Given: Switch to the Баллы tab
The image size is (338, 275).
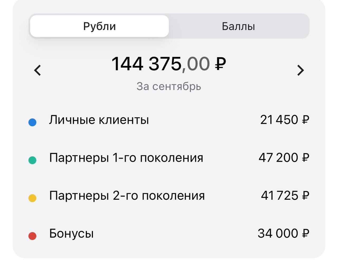Looking at the screenshot, I should 238,26.
